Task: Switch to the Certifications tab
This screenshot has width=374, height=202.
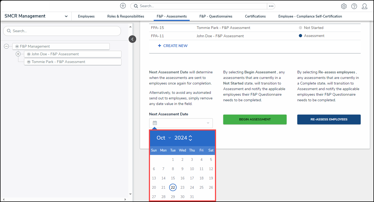Action: [255, 16]
